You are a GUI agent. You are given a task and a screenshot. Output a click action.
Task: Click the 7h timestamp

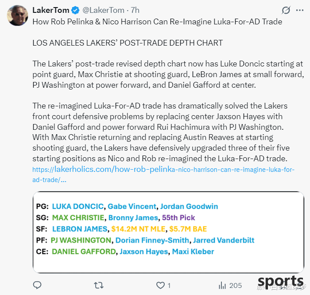[135, 10]
